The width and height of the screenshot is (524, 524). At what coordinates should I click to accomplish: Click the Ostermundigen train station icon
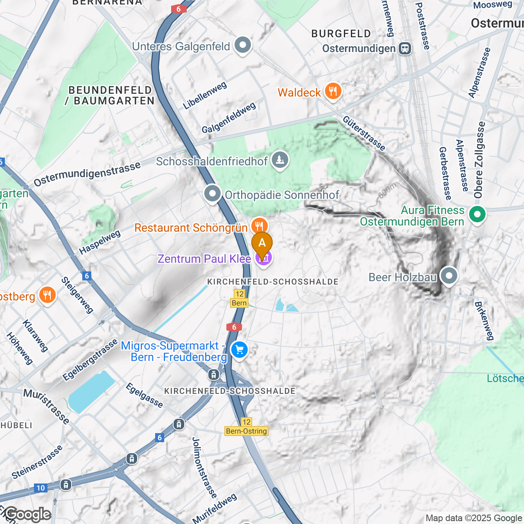click(x=405, y=49)
